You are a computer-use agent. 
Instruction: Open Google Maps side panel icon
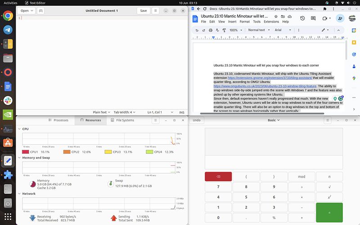click(354, 78)
